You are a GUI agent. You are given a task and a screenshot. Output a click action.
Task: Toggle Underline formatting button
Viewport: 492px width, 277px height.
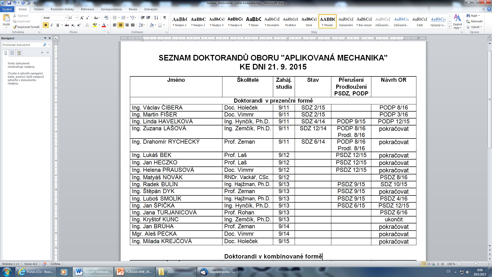tap(58, 25)
